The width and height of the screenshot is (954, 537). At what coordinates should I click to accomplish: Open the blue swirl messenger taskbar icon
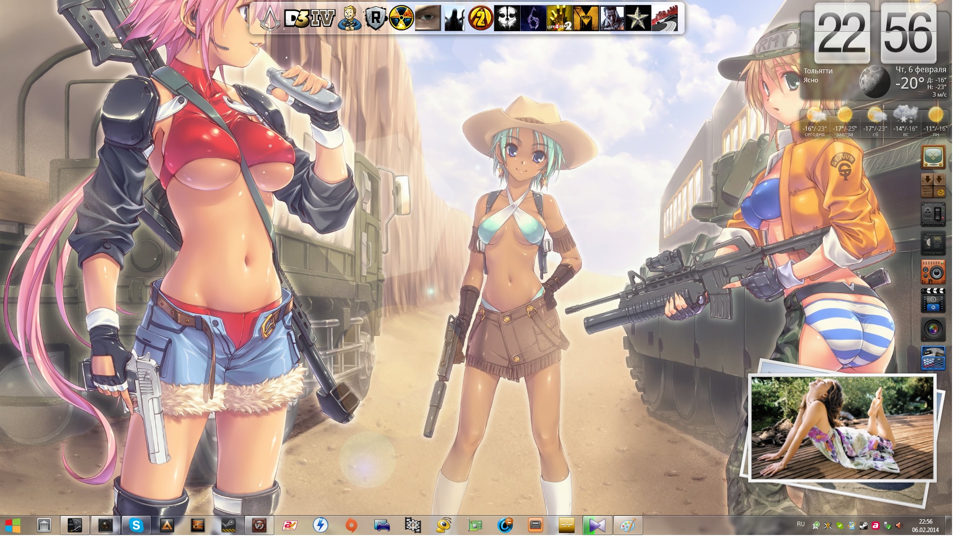505,526
